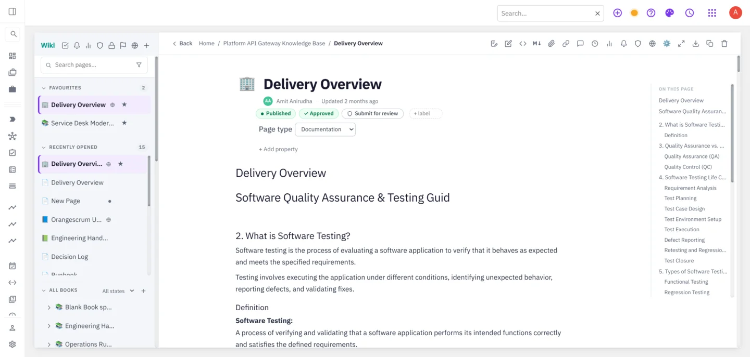Download the page via export icon
This screenshot has width=750, height=357.
(x=696, y=44)
